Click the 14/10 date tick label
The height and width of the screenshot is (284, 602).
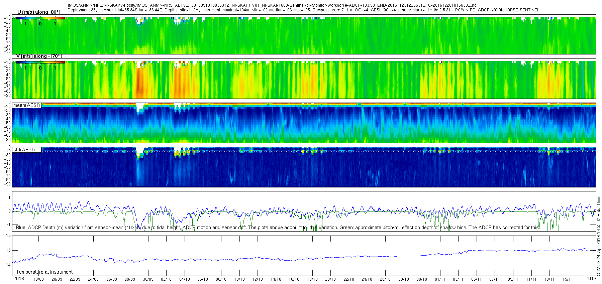pyautogui.click(x=276, y=279)
